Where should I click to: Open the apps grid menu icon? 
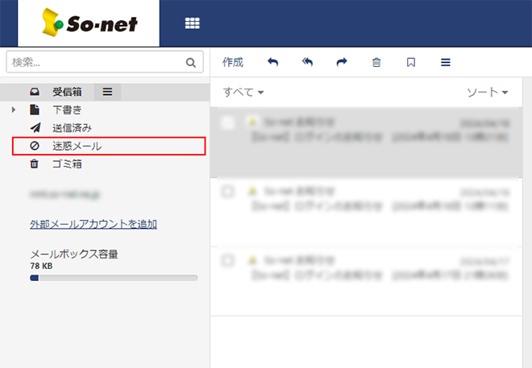pos(192,23)
